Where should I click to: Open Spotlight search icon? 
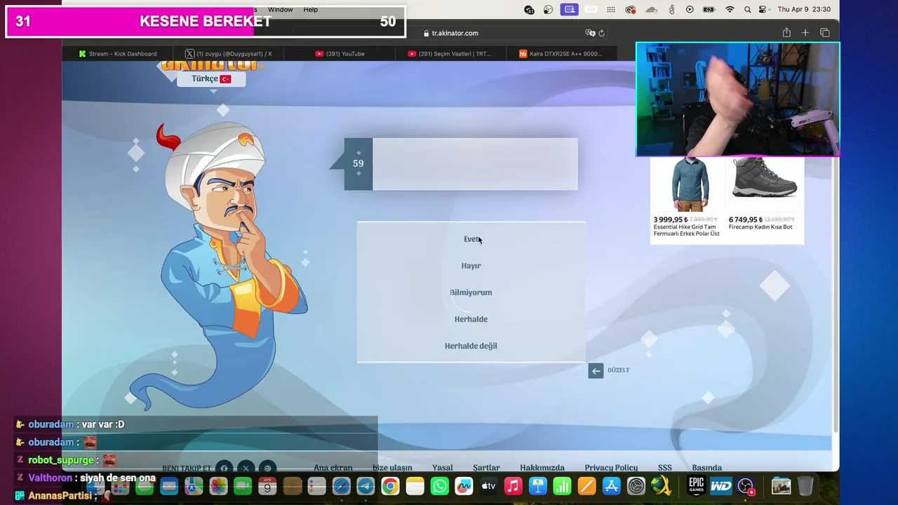pos(748,10)
